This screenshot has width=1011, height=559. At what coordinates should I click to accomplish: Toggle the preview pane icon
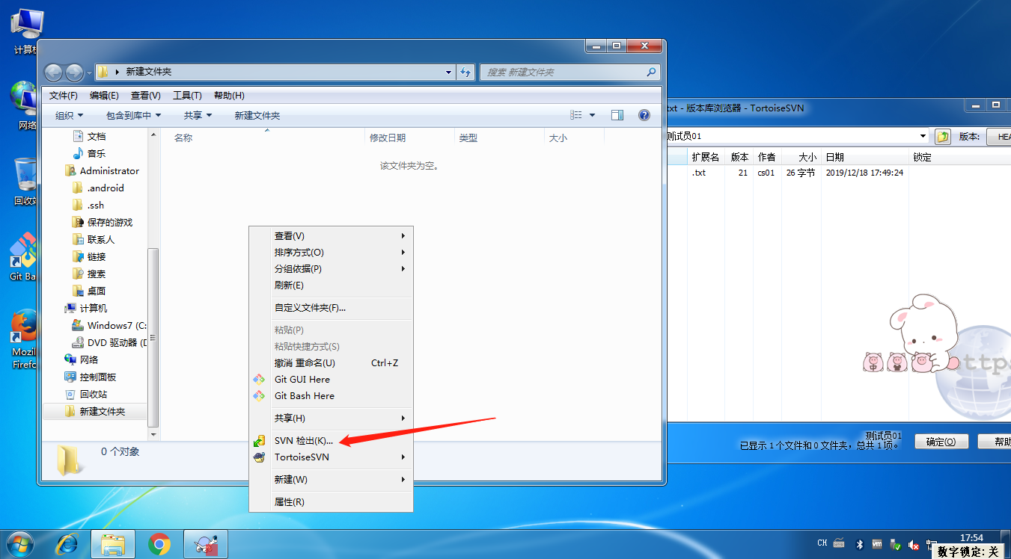coord(617,115)
